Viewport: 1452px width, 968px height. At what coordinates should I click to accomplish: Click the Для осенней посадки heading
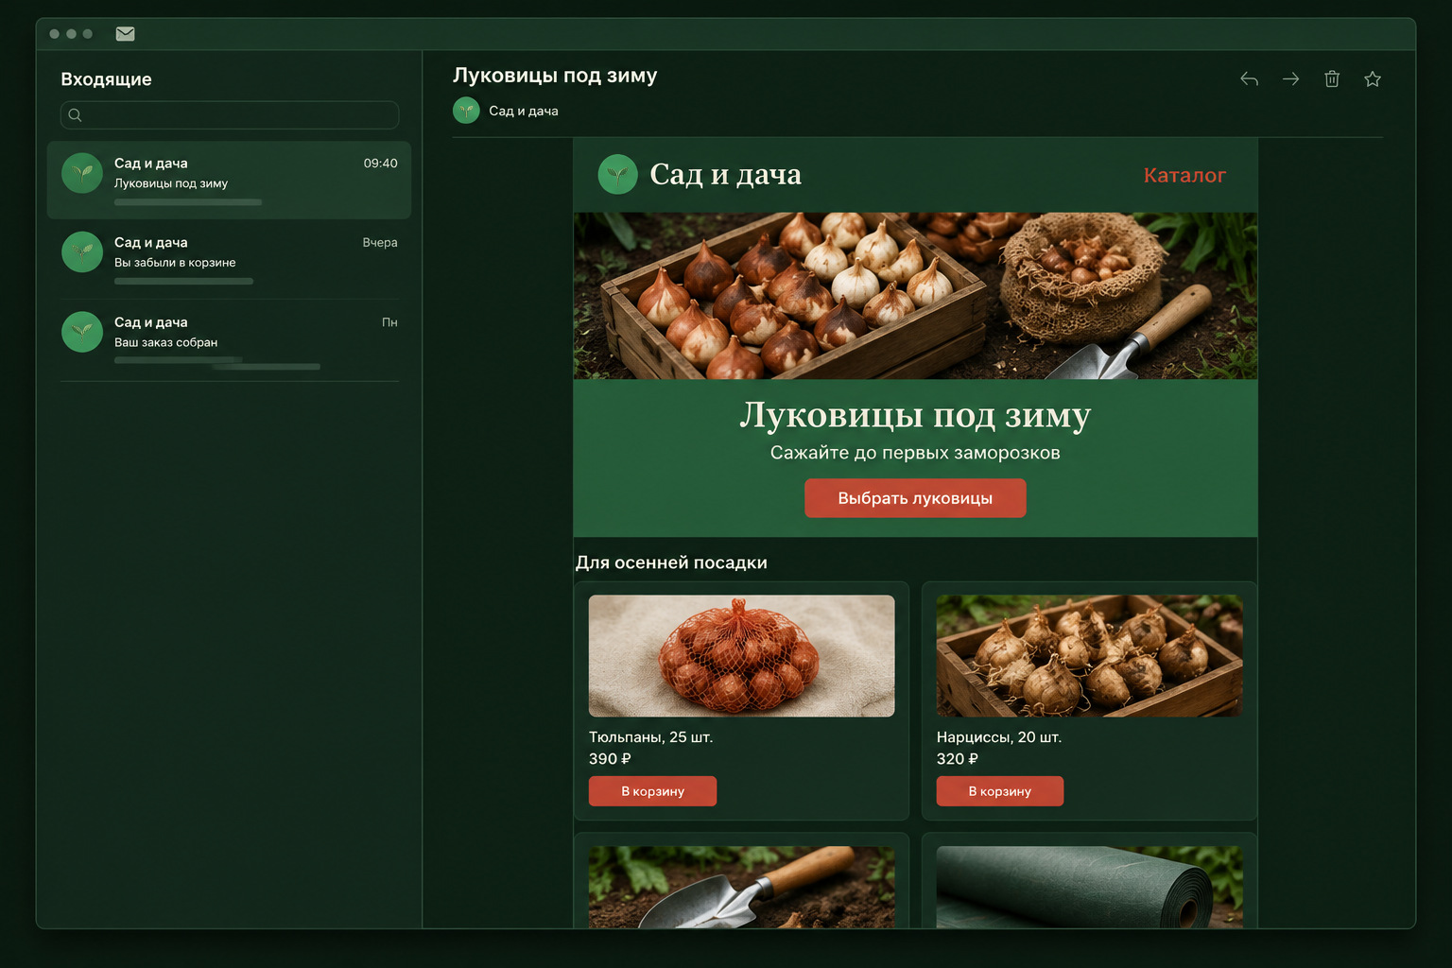tap(671, 562)
